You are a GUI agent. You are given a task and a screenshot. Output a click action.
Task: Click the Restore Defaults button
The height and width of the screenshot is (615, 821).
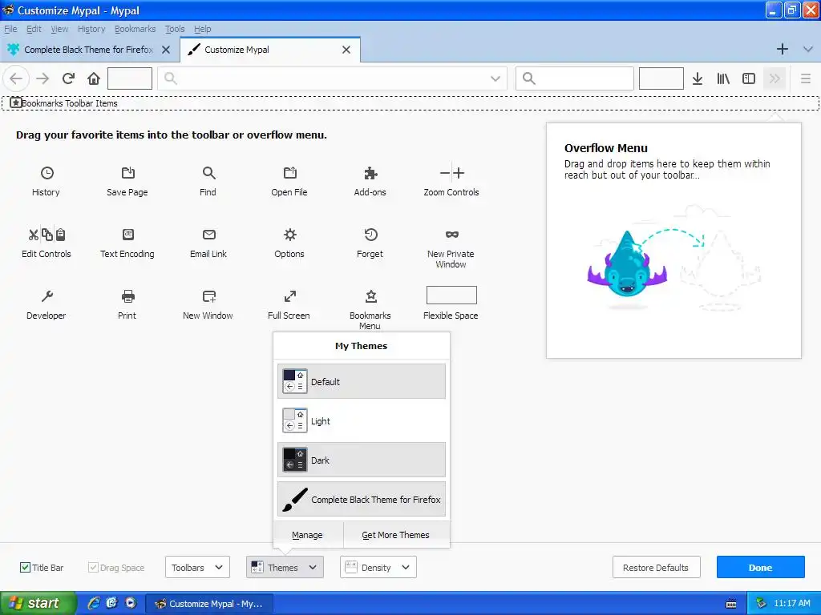coord(656,568)
